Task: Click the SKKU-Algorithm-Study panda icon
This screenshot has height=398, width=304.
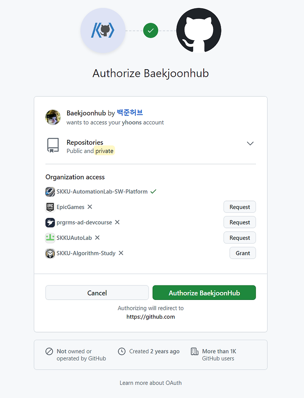Action: pyautogui.click(x=50, y=253)
